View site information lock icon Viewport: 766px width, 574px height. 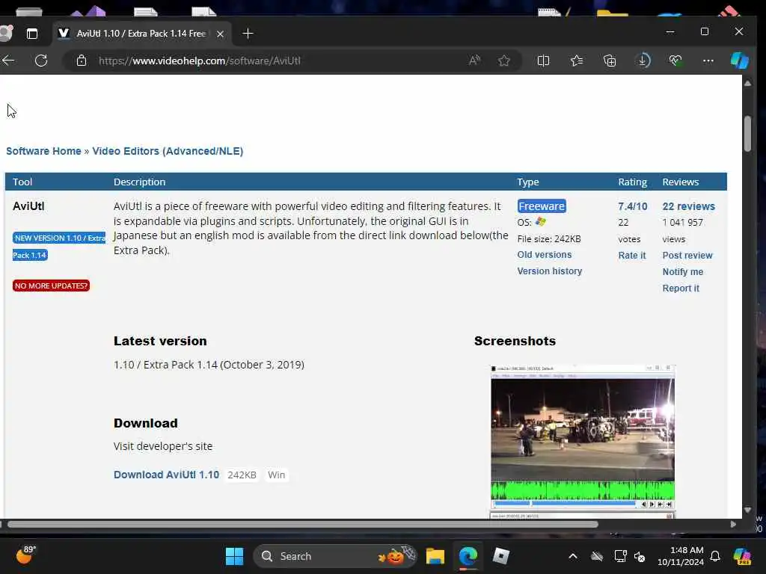pyautogui.click(x=82, y=61)
